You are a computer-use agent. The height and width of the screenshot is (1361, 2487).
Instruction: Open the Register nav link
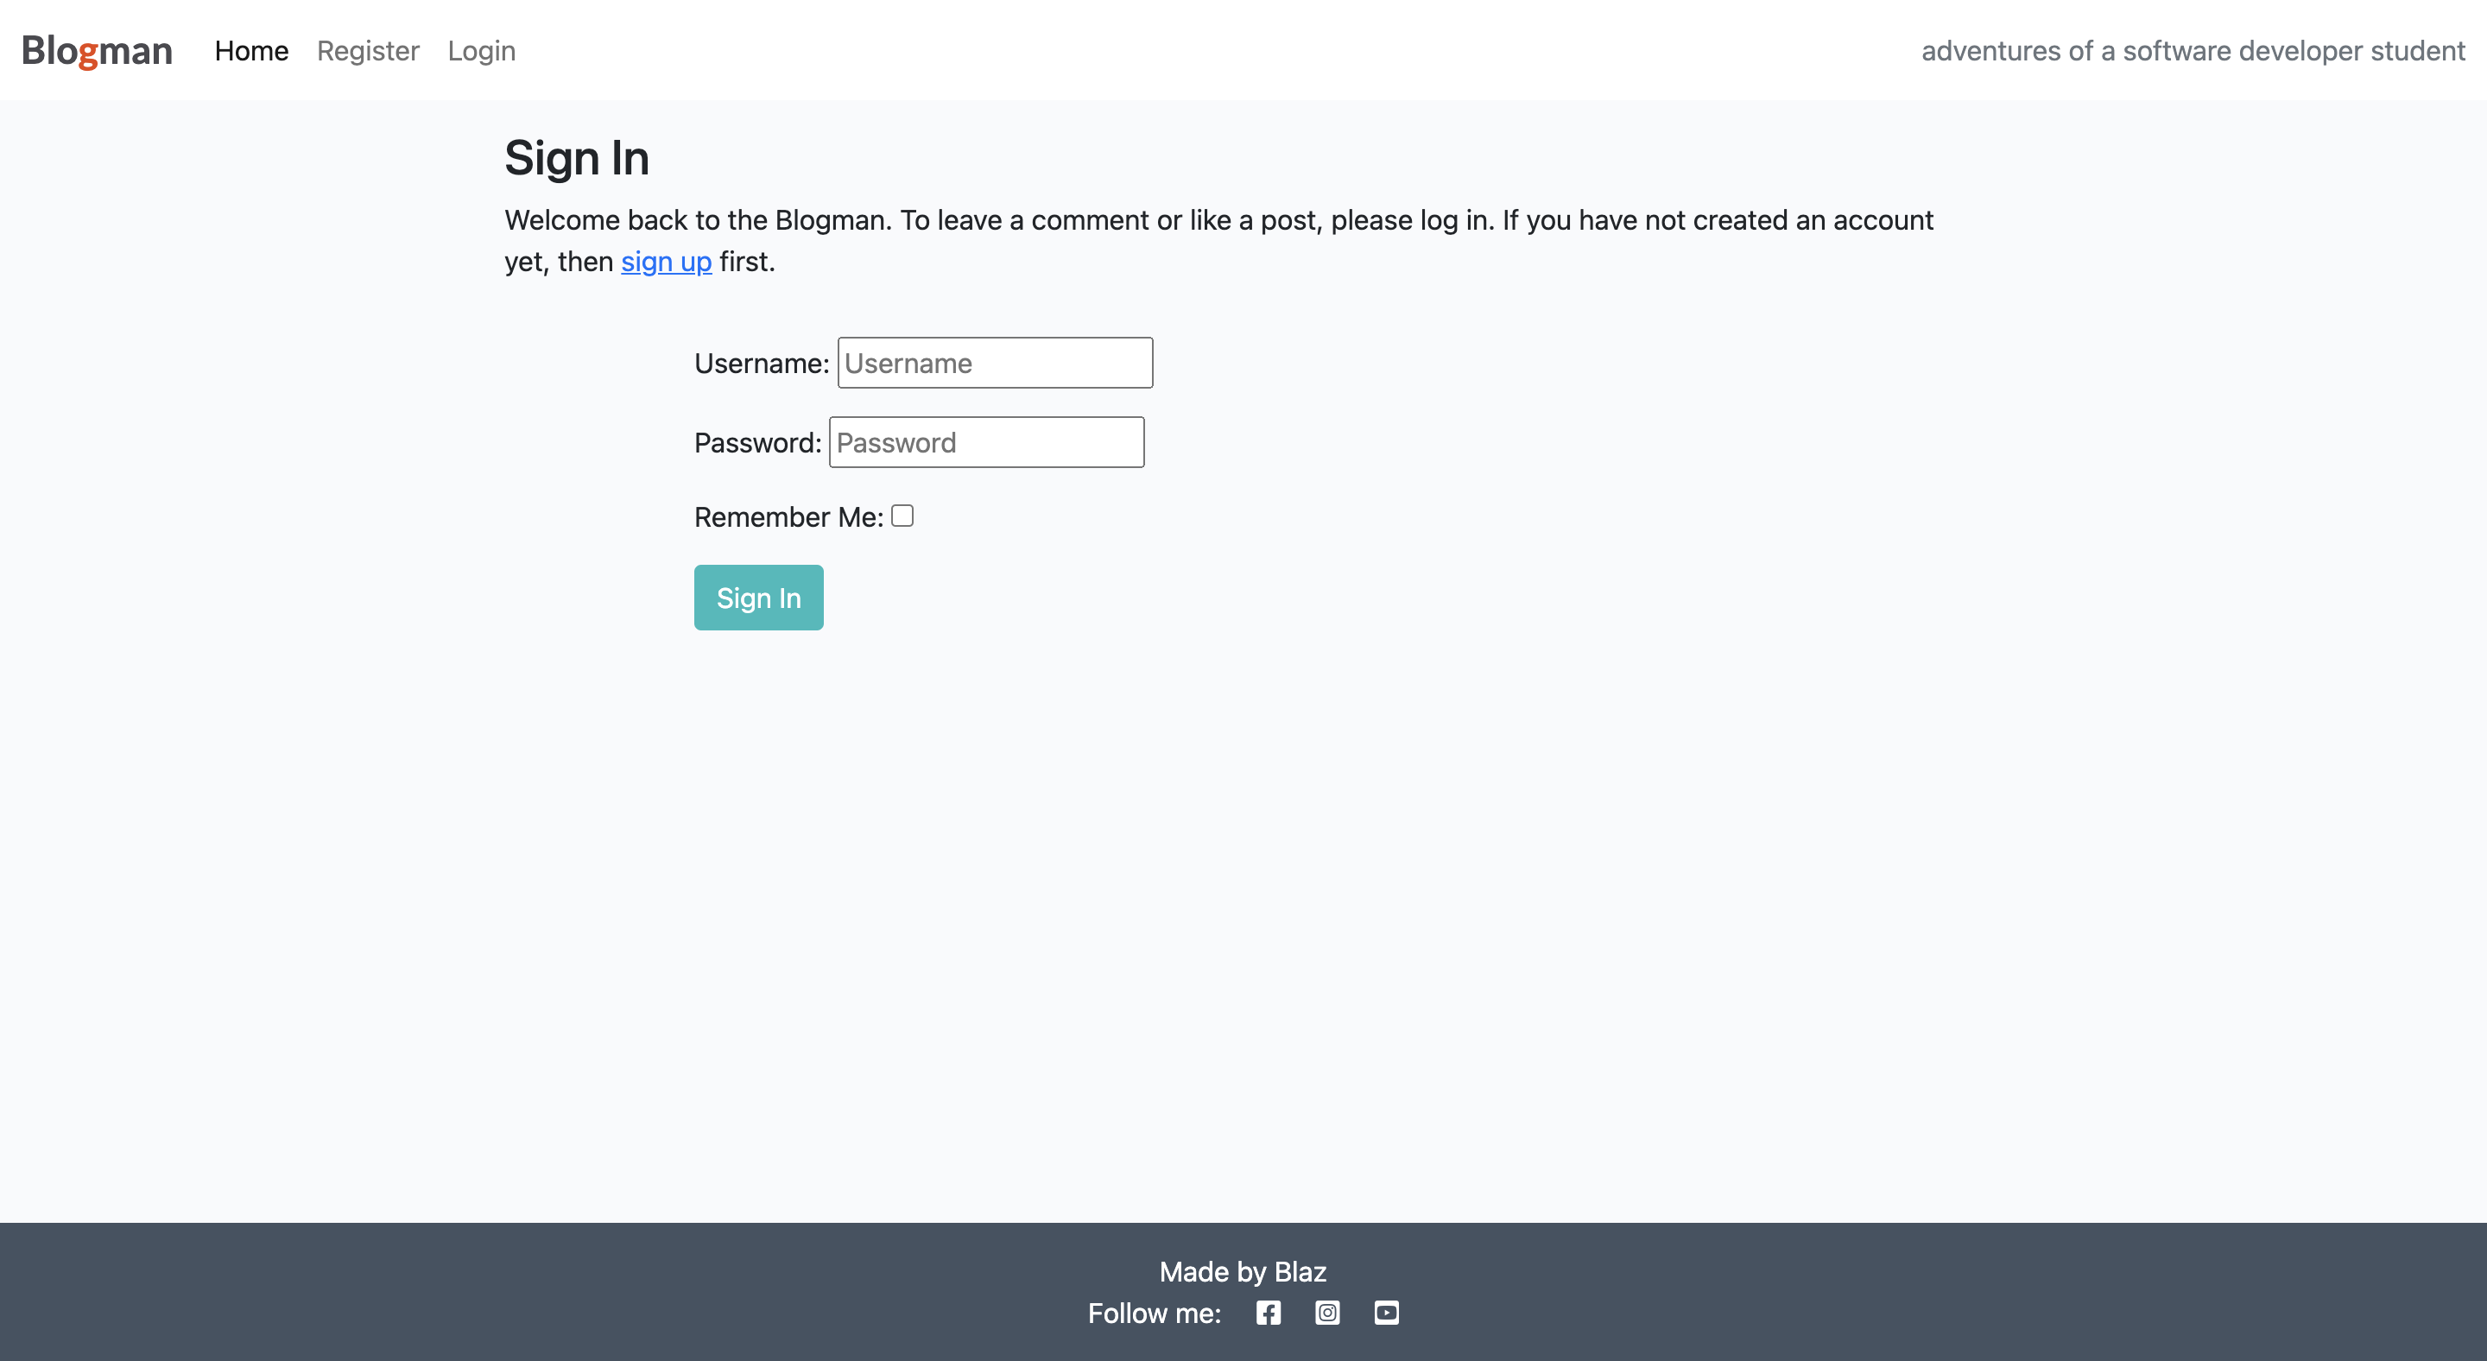pos(368,50)
